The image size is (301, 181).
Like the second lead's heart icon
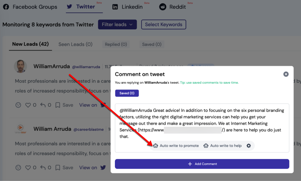28,167
